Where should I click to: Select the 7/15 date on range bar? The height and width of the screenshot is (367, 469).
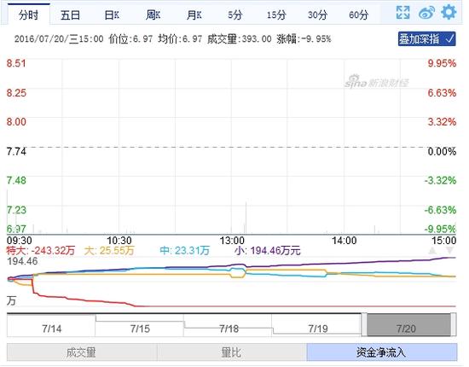[x=140, y=329]
